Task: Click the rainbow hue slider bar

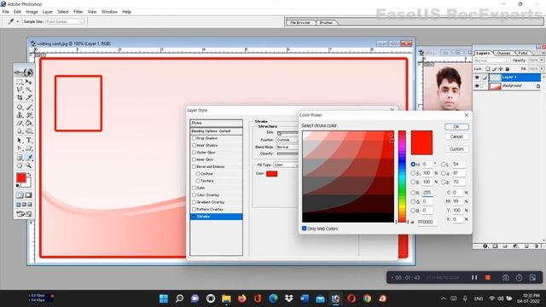Action: [x=402, y=177]
